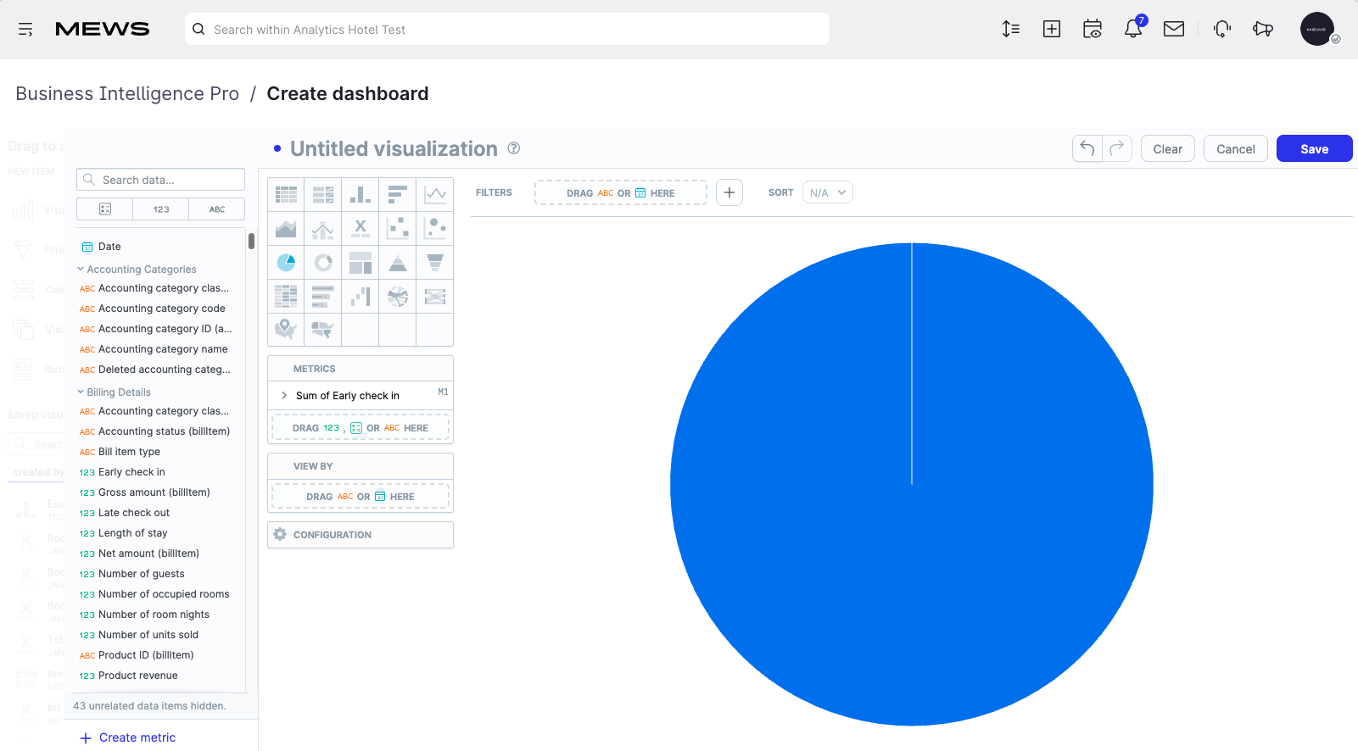Switch to line chart visualization
Image resolution: width=1358 pixels, height=751 pixels.
click(435, 194)
